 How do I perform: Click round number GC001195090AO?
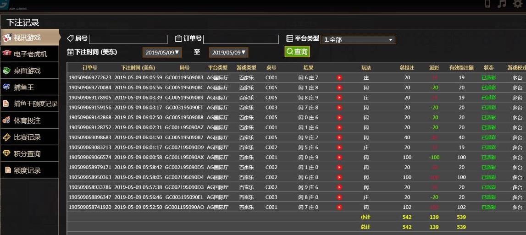pyautogui.click(x=184, y=207)
